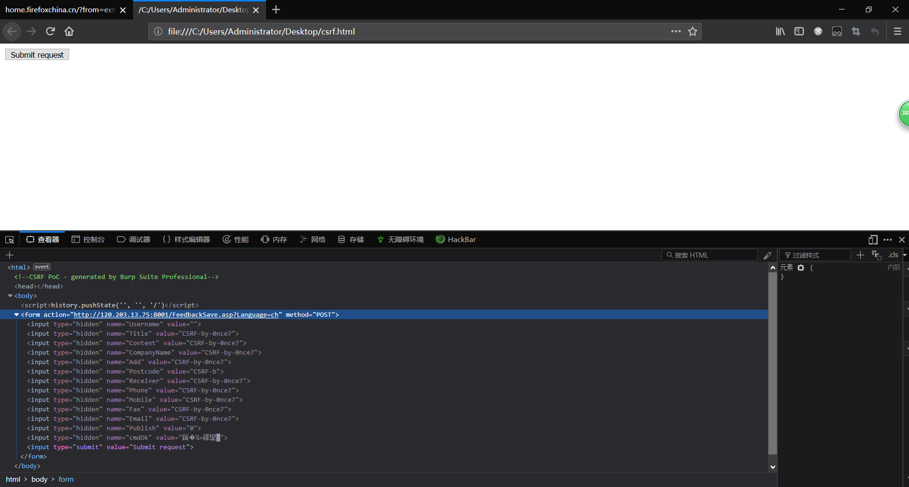Click the 搜索 HTML search field

coord(710,255)
